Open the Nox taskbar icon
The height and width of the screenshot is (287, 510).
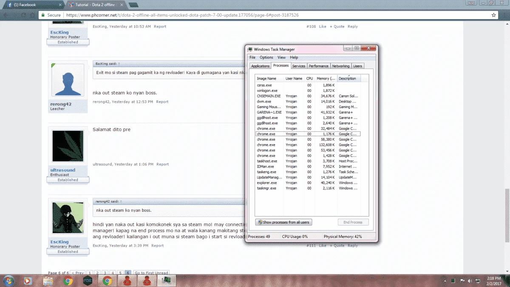[87, 281]
